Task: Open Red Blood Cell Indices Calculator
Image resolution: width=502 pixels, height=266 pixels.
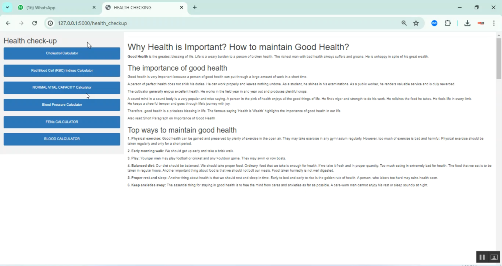Action: pyautogui.click(x=62, y=71)
